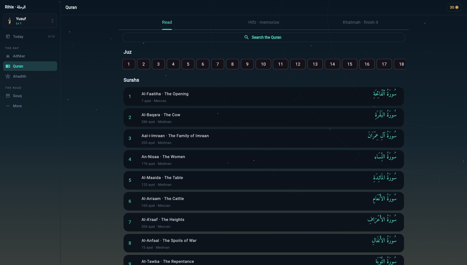Click the More ellipsis icon
The width and height of the screenshot is (467, 265).
(8, 106)
